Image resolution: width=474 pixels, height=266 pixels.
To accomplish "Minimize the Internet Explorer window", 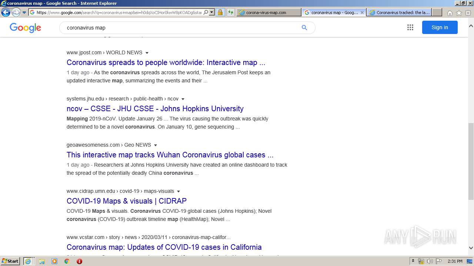I will [x=457, y=3].
